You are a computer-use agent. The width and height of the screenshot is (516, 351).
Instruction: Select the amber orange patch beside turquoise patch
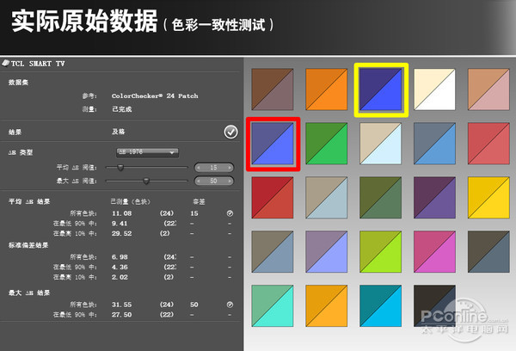point(327,306)
